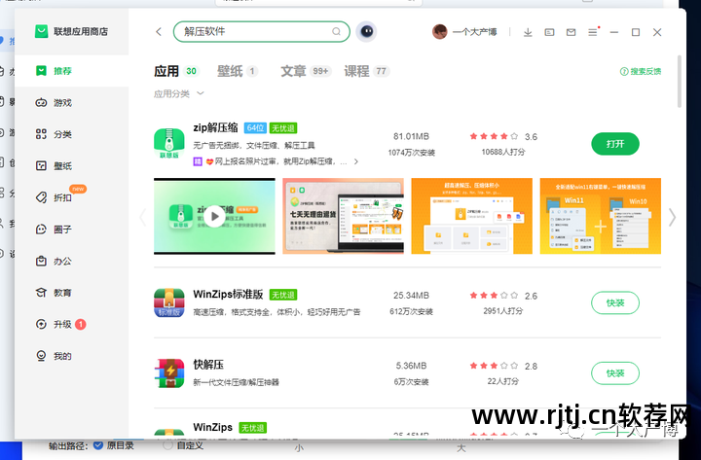
Task: Switch to the 文章 tab
Action: pyautogui.click(x=306, y=71)
